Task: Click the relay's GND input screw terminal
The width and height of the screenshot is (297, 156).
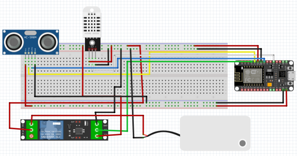Action: (97, 124)
